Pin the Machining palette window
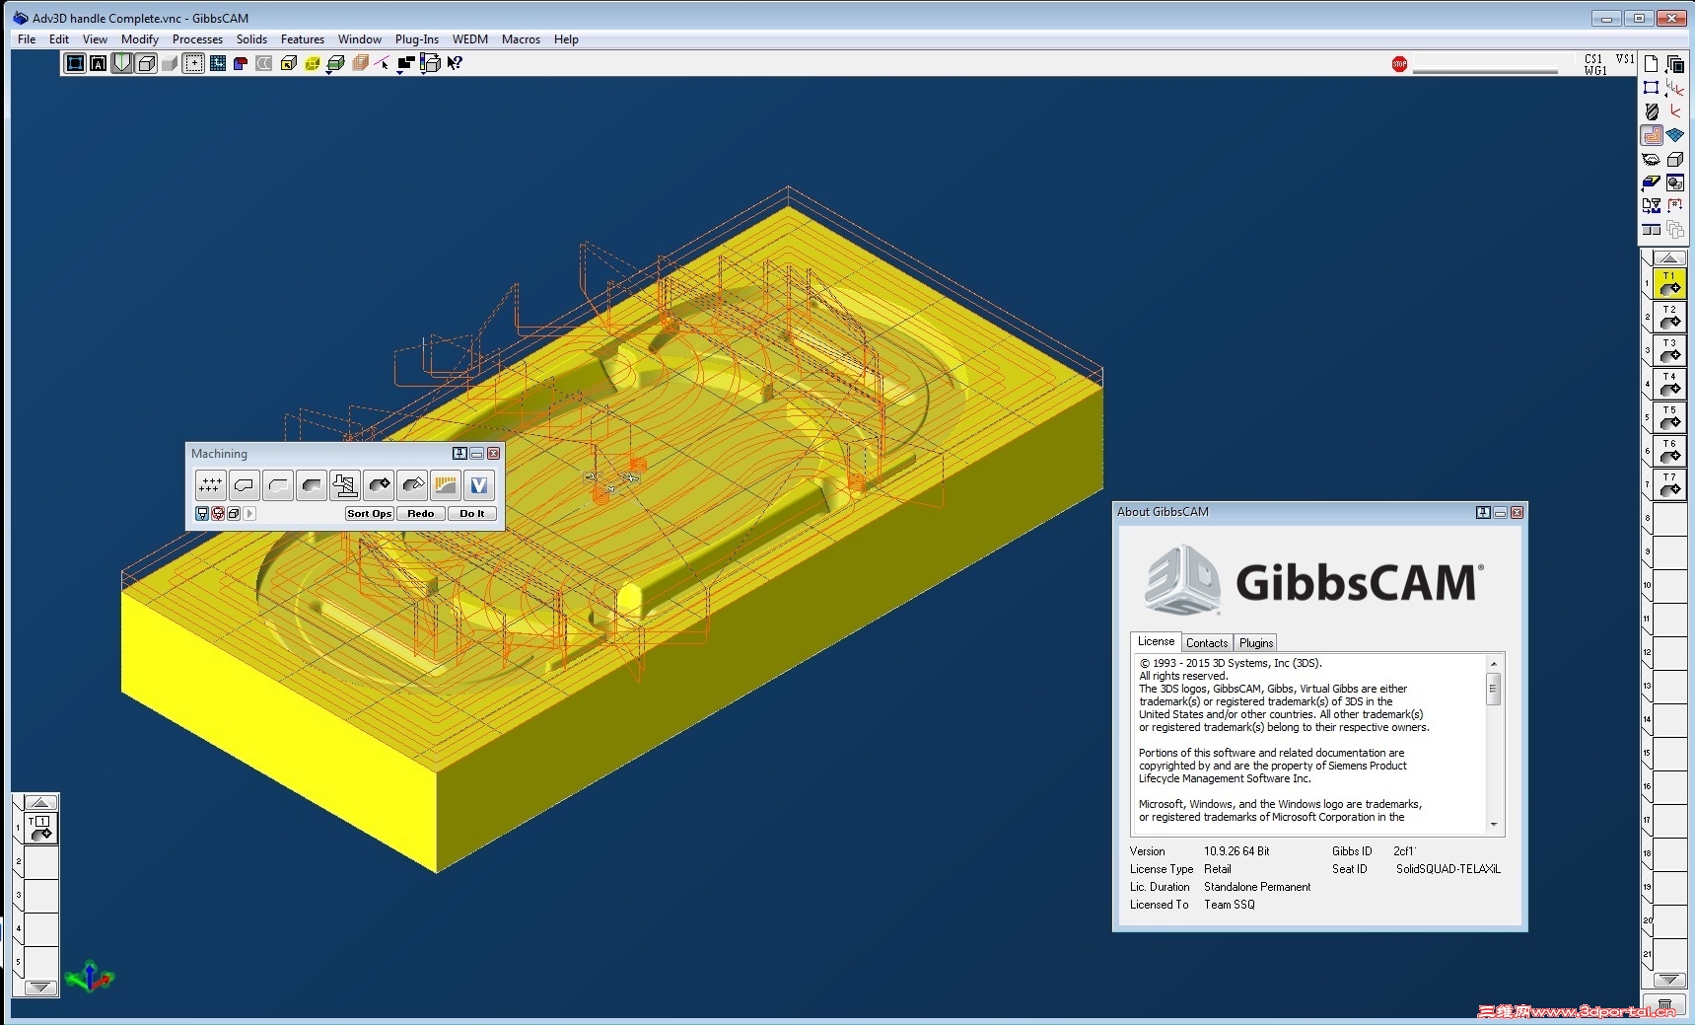This screenshot has width=1695, height=1025. coord(459,454)
